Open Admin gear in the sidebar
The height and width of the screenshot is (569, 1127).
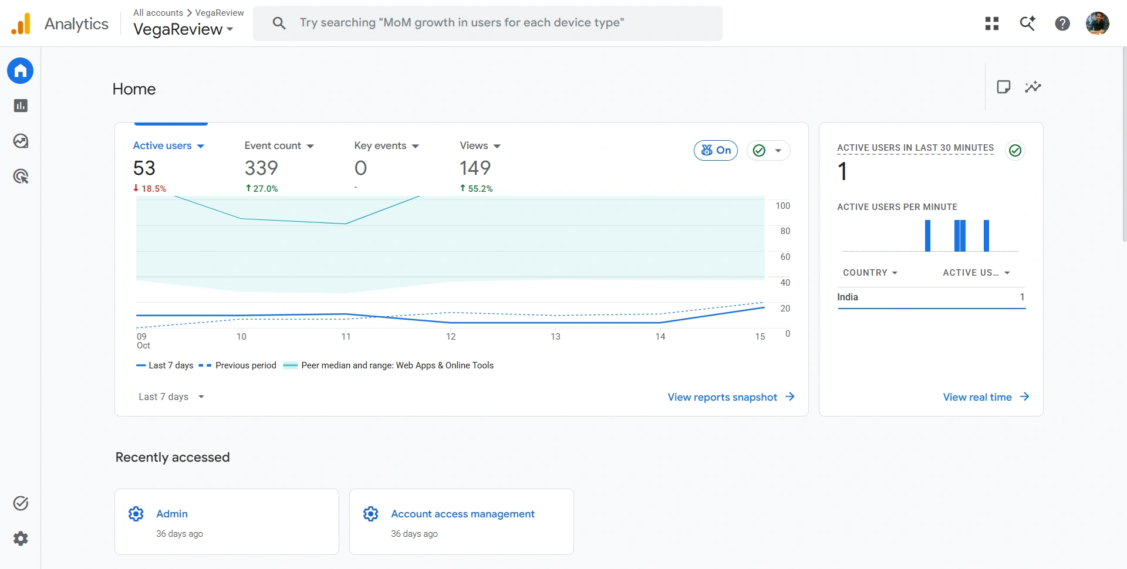pyautogui.click(x=21, y=538)
